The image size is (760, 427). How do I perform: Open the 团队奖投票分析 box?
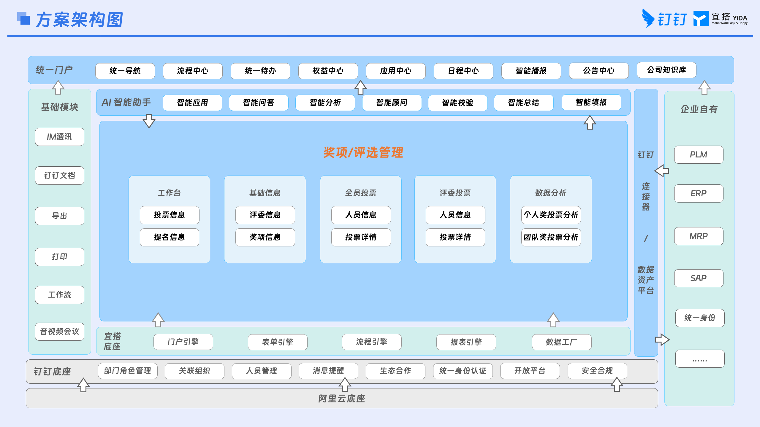tap(551, 237)
